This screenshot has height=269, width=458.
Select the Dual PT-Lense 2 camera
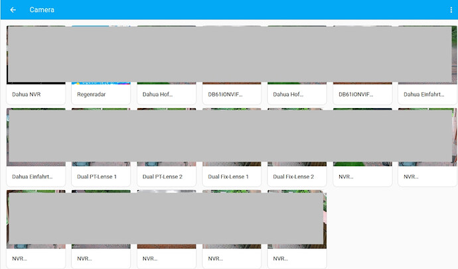[167, 147]
